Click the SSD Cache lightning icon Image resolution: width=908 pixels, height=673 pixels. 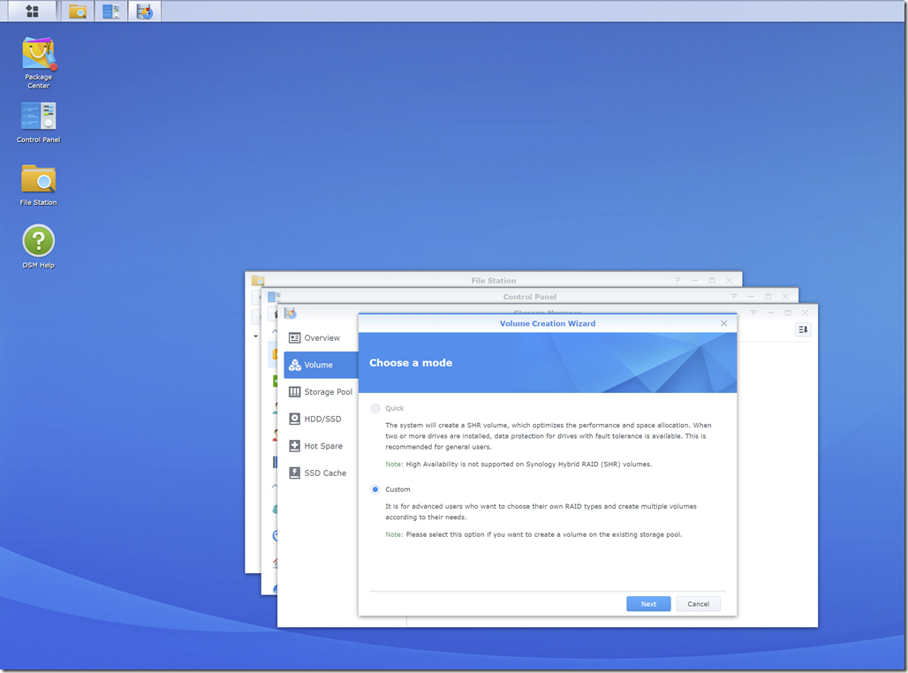pyautogui.click(x=295, y=473)
